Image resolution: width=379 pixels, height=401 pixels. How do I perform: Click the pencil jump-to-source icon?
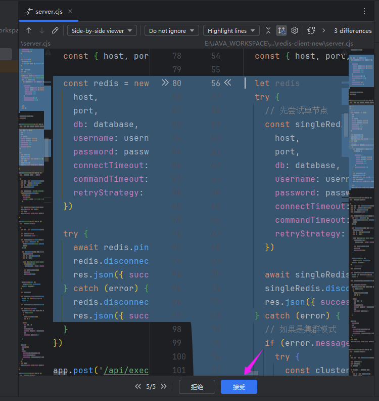55,31
